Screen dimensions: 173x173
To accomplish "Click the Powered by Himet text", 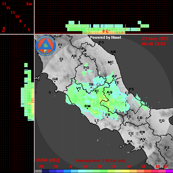I will pos(106,37).
